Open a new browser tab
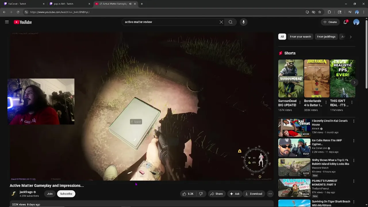The image size is (368, 207). coord(142,4)
